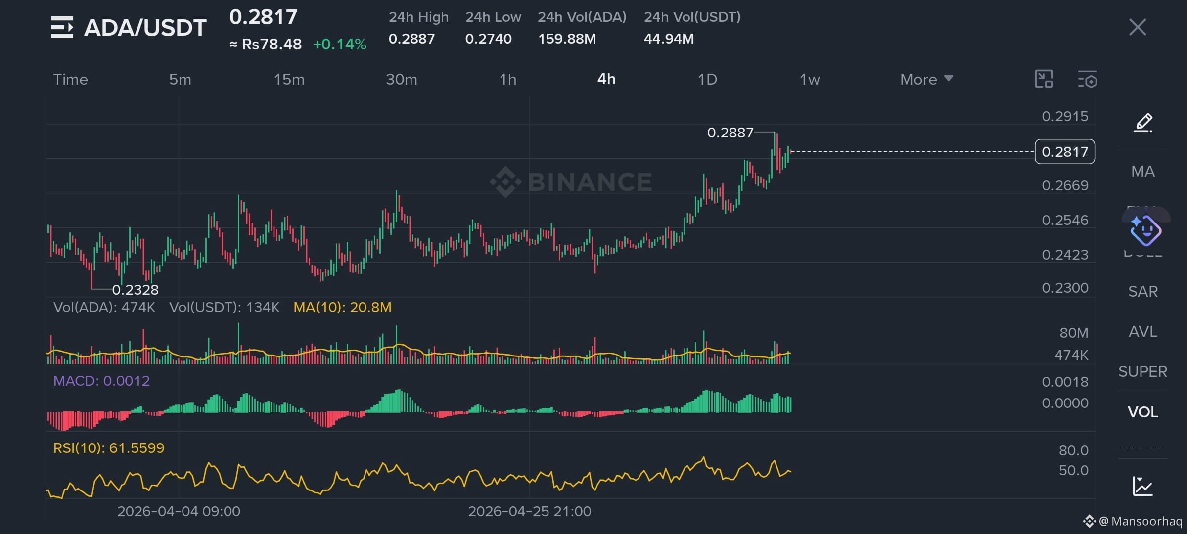
Task: Click the current price label 0.2817
Action: point(1065,152)
